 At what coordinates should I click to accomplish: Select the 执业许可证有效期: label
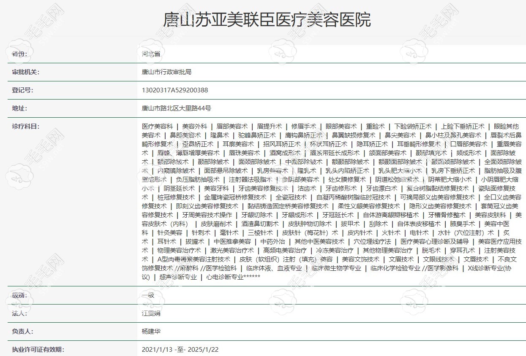38,350
